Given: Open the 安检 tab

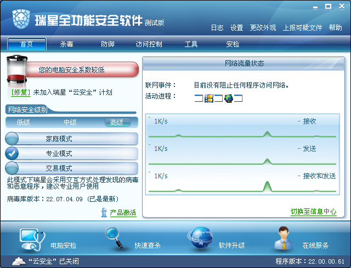Looking at the screenshot, I should pos(233,44).
